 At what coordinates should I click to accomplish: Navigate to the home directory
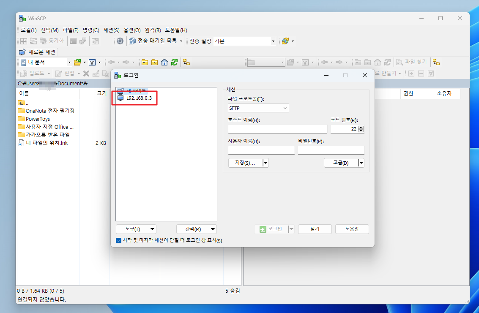tap(164, 62)
